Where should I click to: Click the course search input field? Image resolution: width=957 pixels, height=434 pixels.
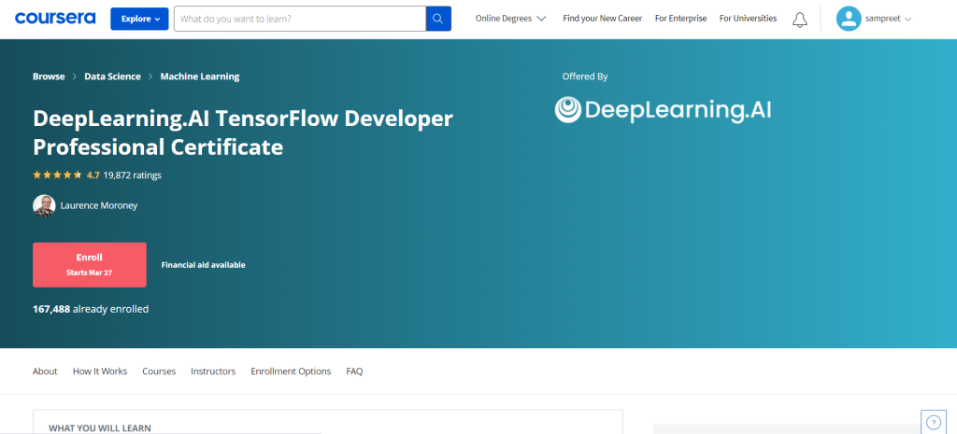(x=299, y=19)
